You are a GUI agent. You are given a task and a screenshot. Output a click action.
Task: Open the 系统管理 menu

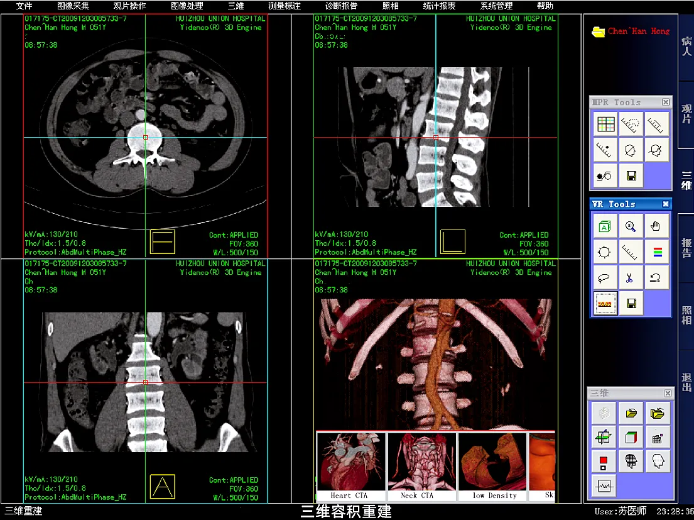(x=496, y=6)
